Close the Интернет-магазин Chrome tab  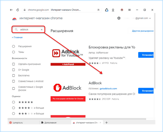click(100, 123)
